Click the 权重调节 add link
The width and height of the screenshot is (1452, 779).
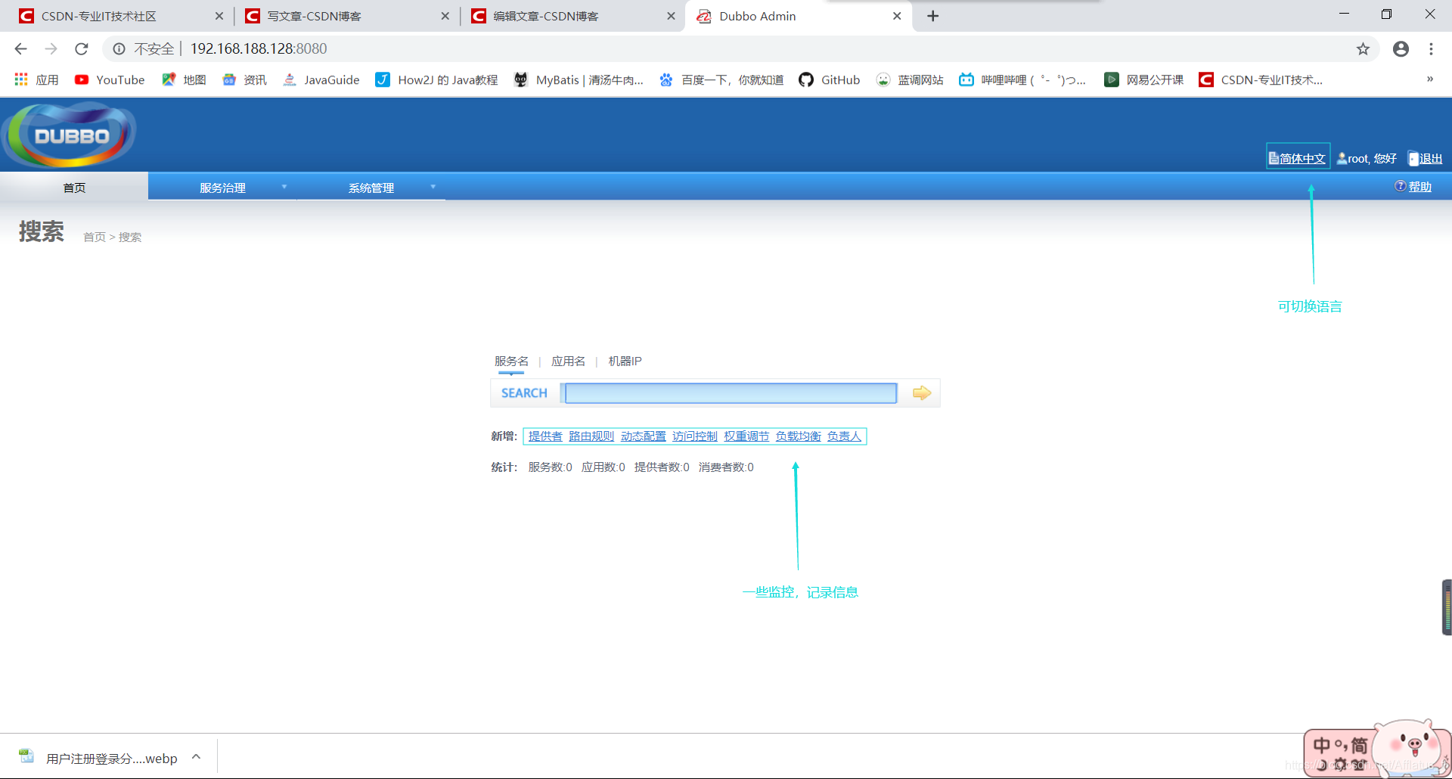[x=746, y=436]
